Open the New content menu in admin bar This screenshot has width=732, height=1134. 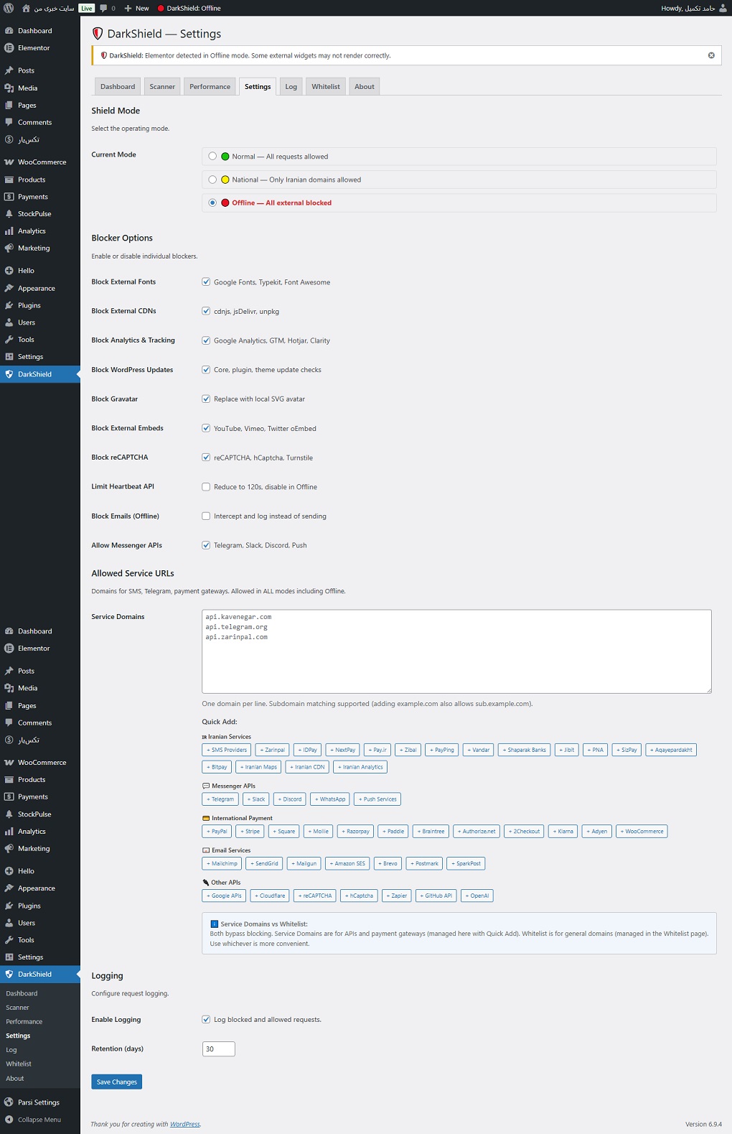(137, 8)
